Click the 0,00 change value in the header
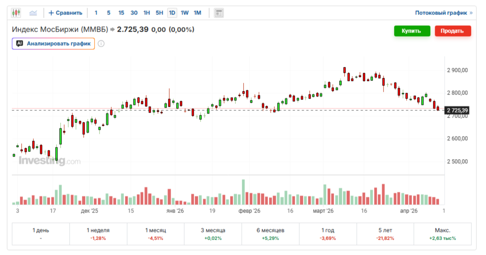This screenshot has height=255, width=486. [159, 30]
